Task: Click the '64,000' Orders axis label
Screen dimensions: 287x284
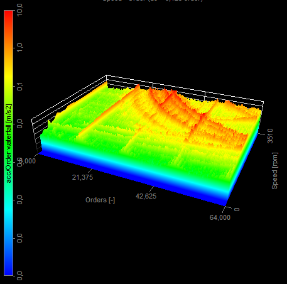Action: 220,217
